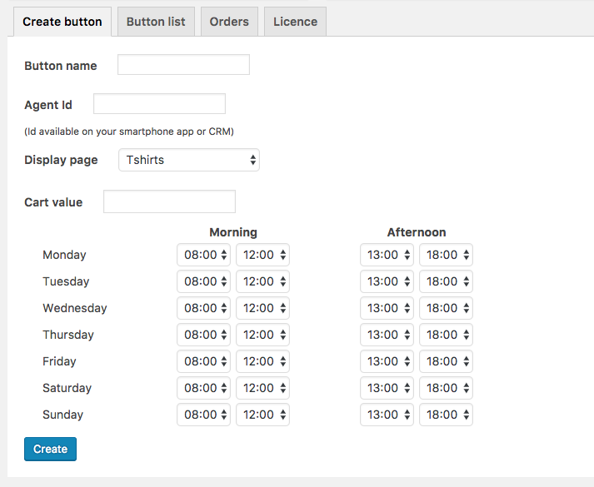Image resolution: width=594 pixels, height=487 pixels.
Task: Open Saturday morning start time 08:00 dropdown
Action: (x=204, y=388)
